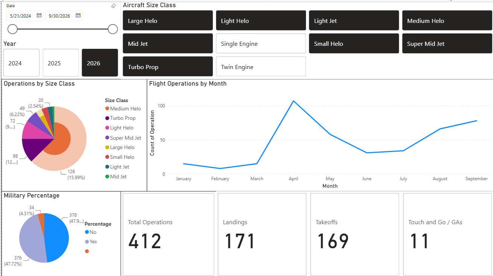The width and height of the screenshot is (493, 276).
Task: Enable the Twin Engine size class
Action: [261, 66]
